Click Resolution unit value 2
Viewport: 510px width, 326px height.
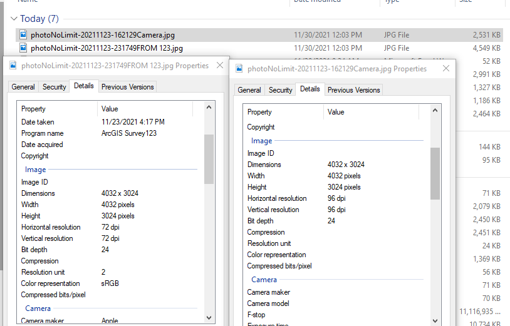(x=103, y=272)
